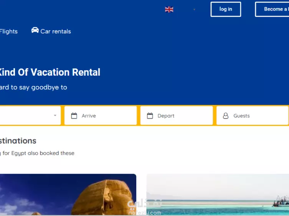This screenshot has width=289, height=216.
Task: Click the UK flag language icon
Action: (169, 9)
